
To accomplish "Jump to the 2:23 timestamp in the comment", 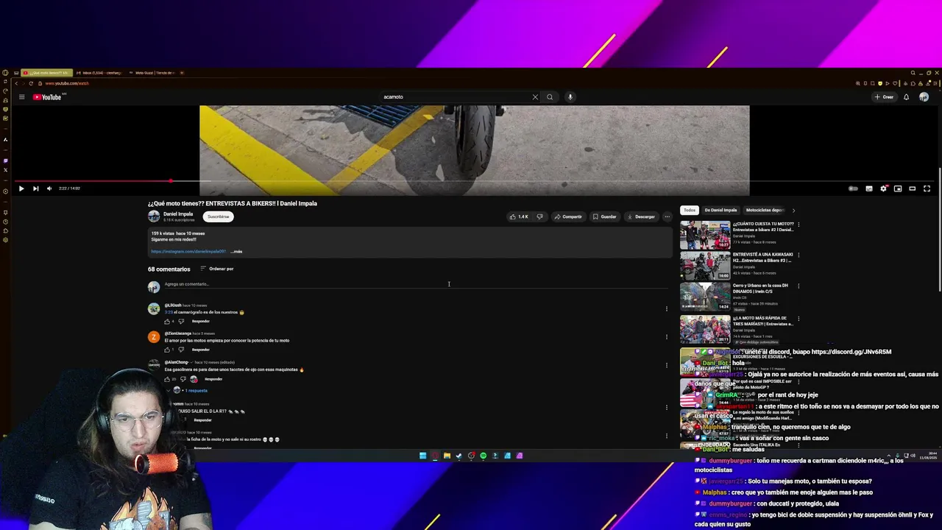I will 168,312.
